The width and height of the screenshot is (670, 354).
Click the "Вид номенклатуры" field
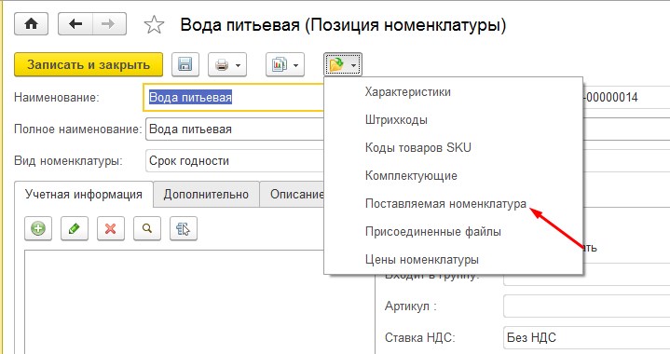235,160
